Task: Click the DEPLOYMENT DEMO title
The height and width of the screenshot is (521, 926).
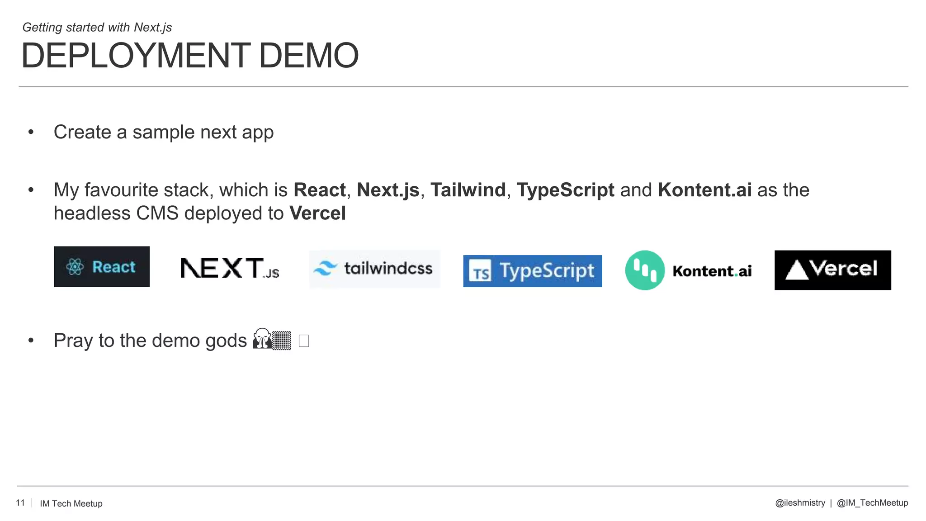Action: (x=190, y=56)
